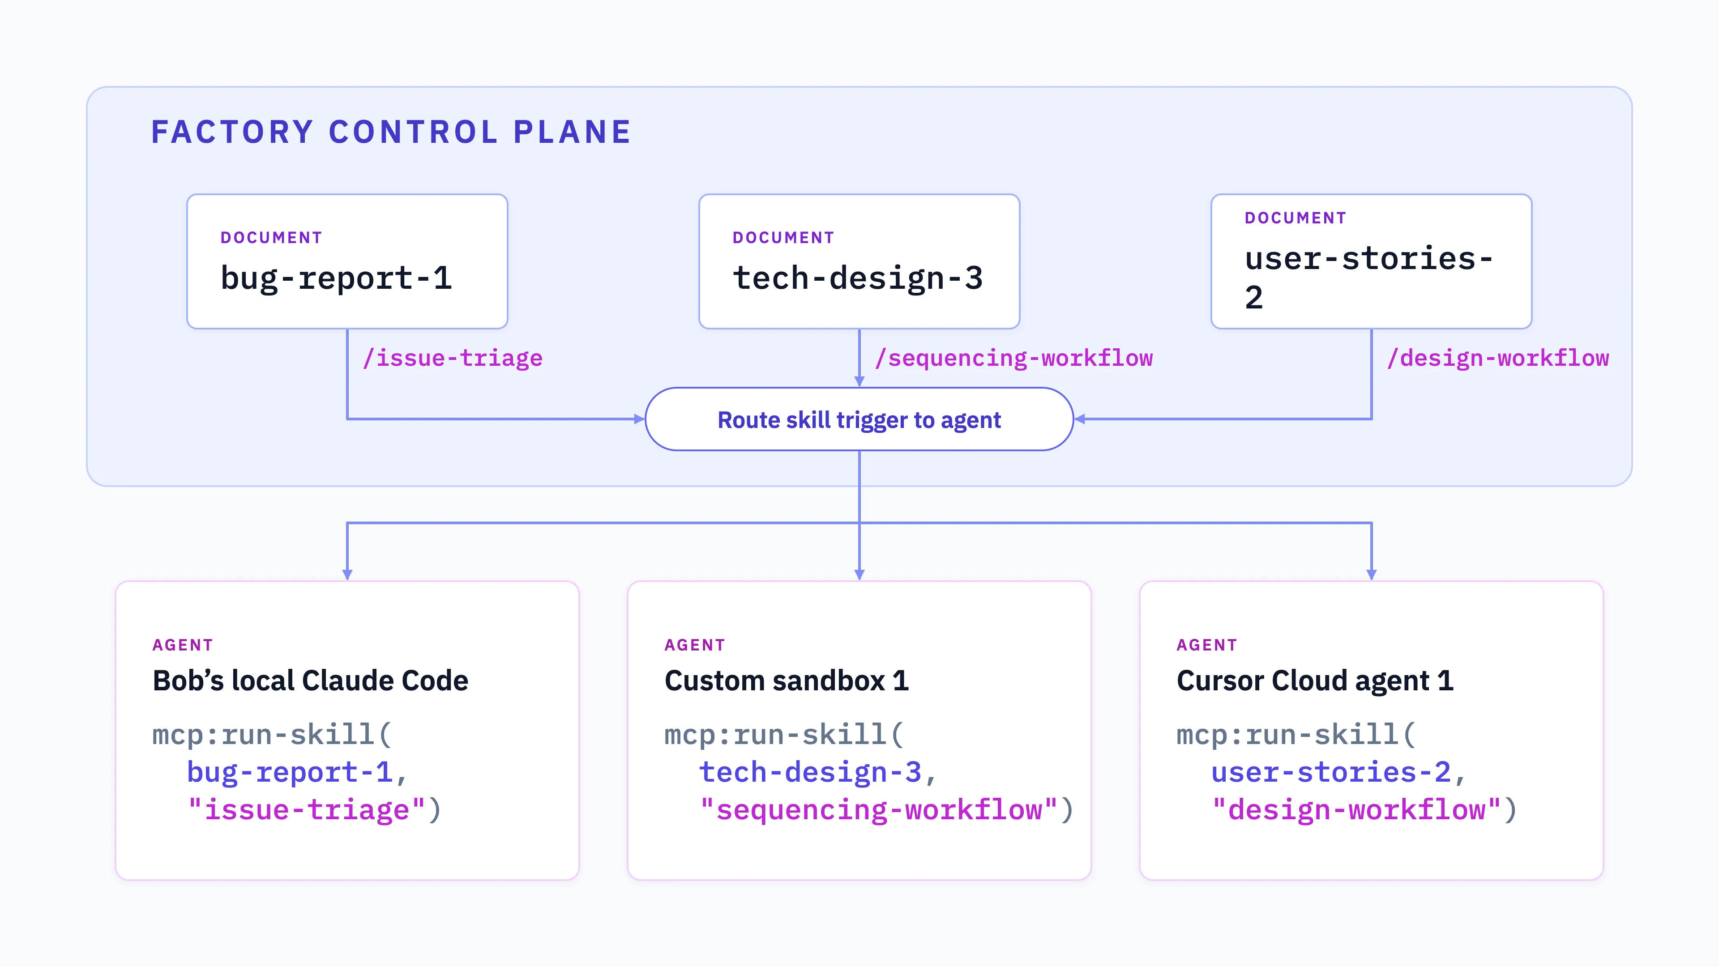
Task: Click the /sequencing-workflow skill label
Action: pyautogui.click(x=1013, y=358)
